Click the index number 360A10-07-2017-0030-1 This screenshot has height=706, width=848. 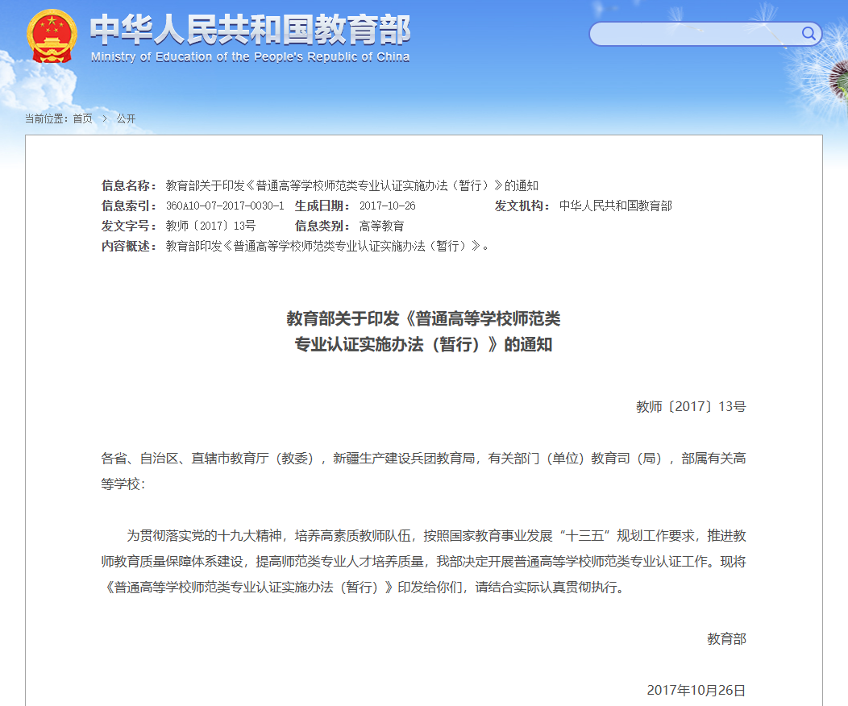pyautogui.click(x=225, y=206)
